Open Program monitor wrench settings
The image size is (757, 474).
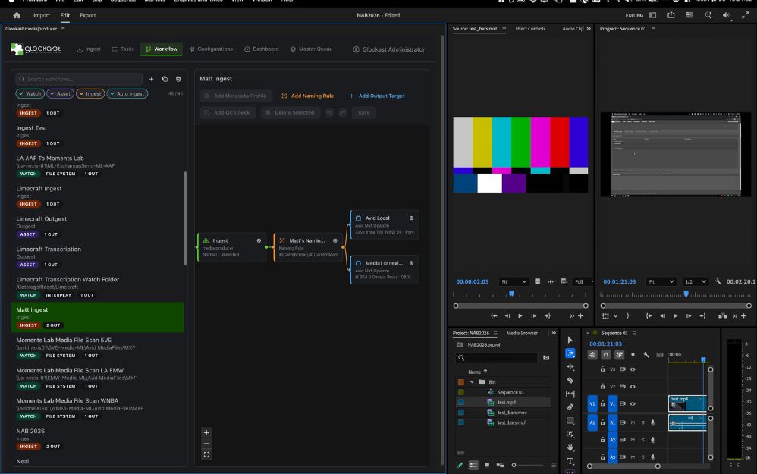[x=718, y=281]
